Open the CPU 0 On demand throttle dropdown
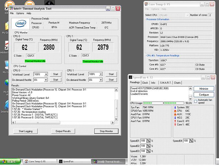Viewport: 219px width, 166px height. point(46,80)
